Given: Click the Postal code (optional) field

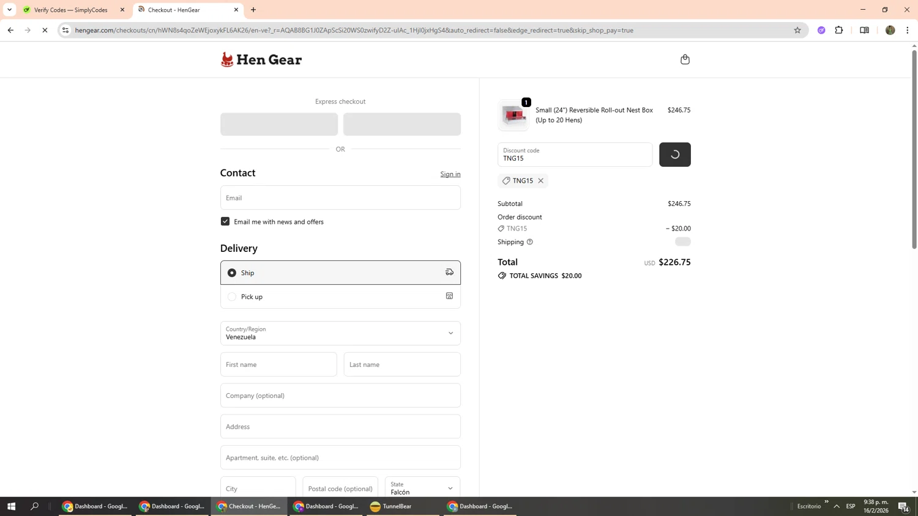Looking at the screenshot, I should (340, 488).
